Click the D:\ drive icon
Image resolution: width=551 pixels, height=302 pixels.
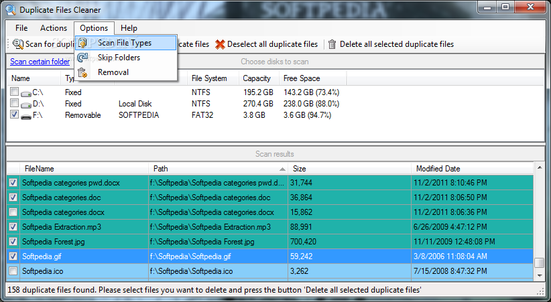tap(26, 104)
